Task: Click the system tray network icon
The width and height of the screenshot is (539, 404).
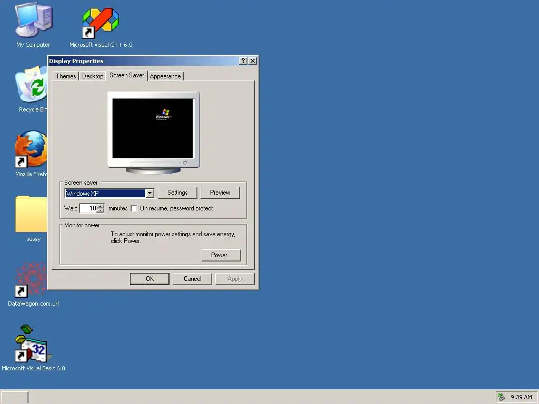Action: click(502, 397)
